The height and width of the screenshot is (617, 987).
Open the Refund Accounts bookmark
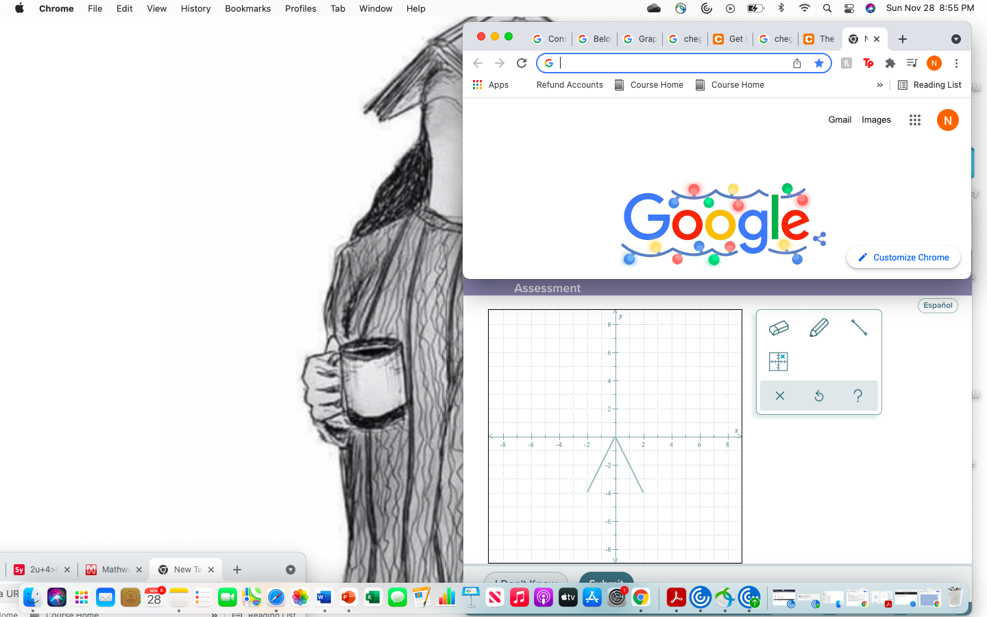click(570, 84)
